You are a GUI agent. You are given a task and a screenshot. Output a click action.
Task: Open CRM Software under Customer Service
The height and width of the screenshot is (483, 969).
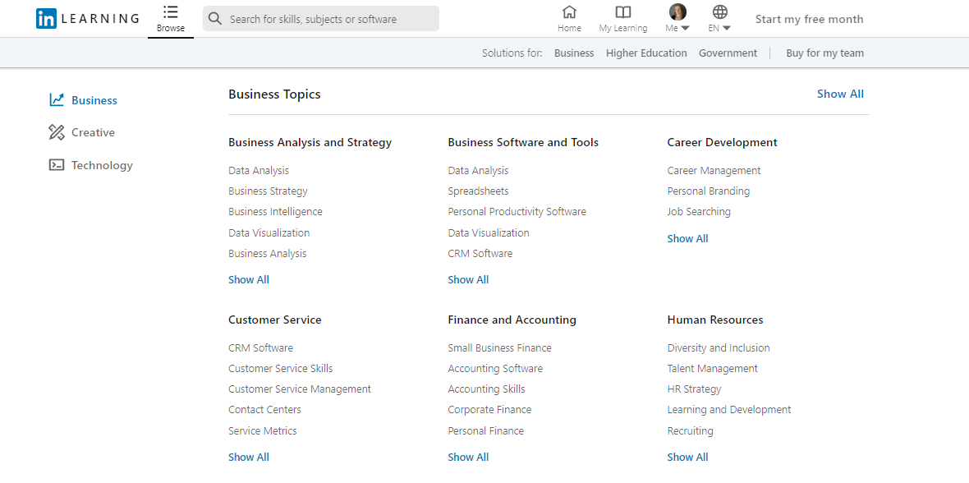point(261,348)
